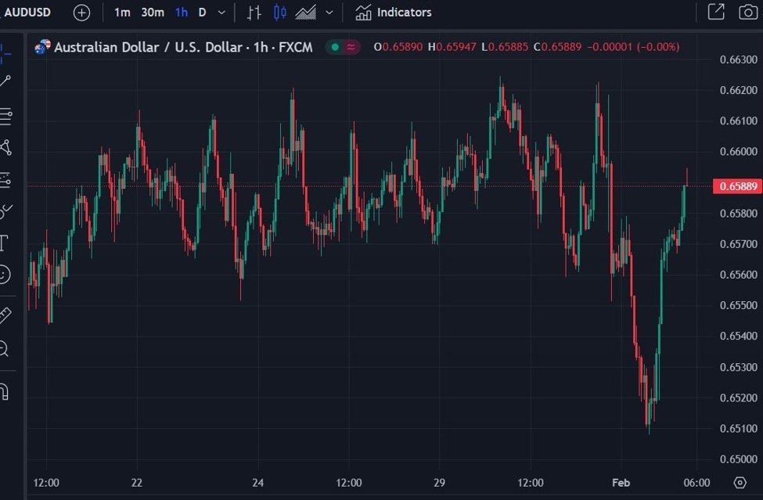Switch to the 30m timeframe
The height and width of the screenshot is (500, 763).
pos(153,13)
